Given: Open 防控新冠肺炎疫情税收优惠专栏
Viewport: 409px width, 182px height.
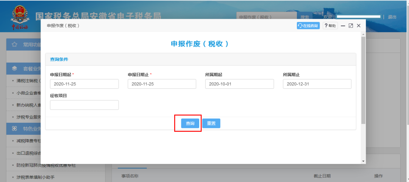Looking at the screenshot, I should click(46, 165).
